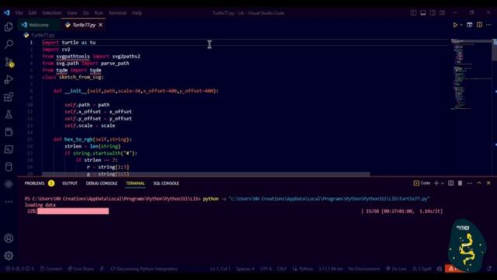497x280 pixels.
Task: Switch to the Welcome tab
Action: [39, 25]
